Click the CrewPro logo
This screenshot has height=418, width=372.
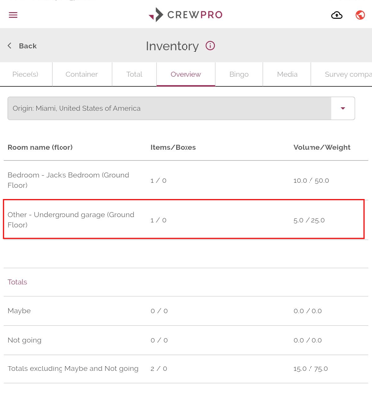(x=186, y=15)
